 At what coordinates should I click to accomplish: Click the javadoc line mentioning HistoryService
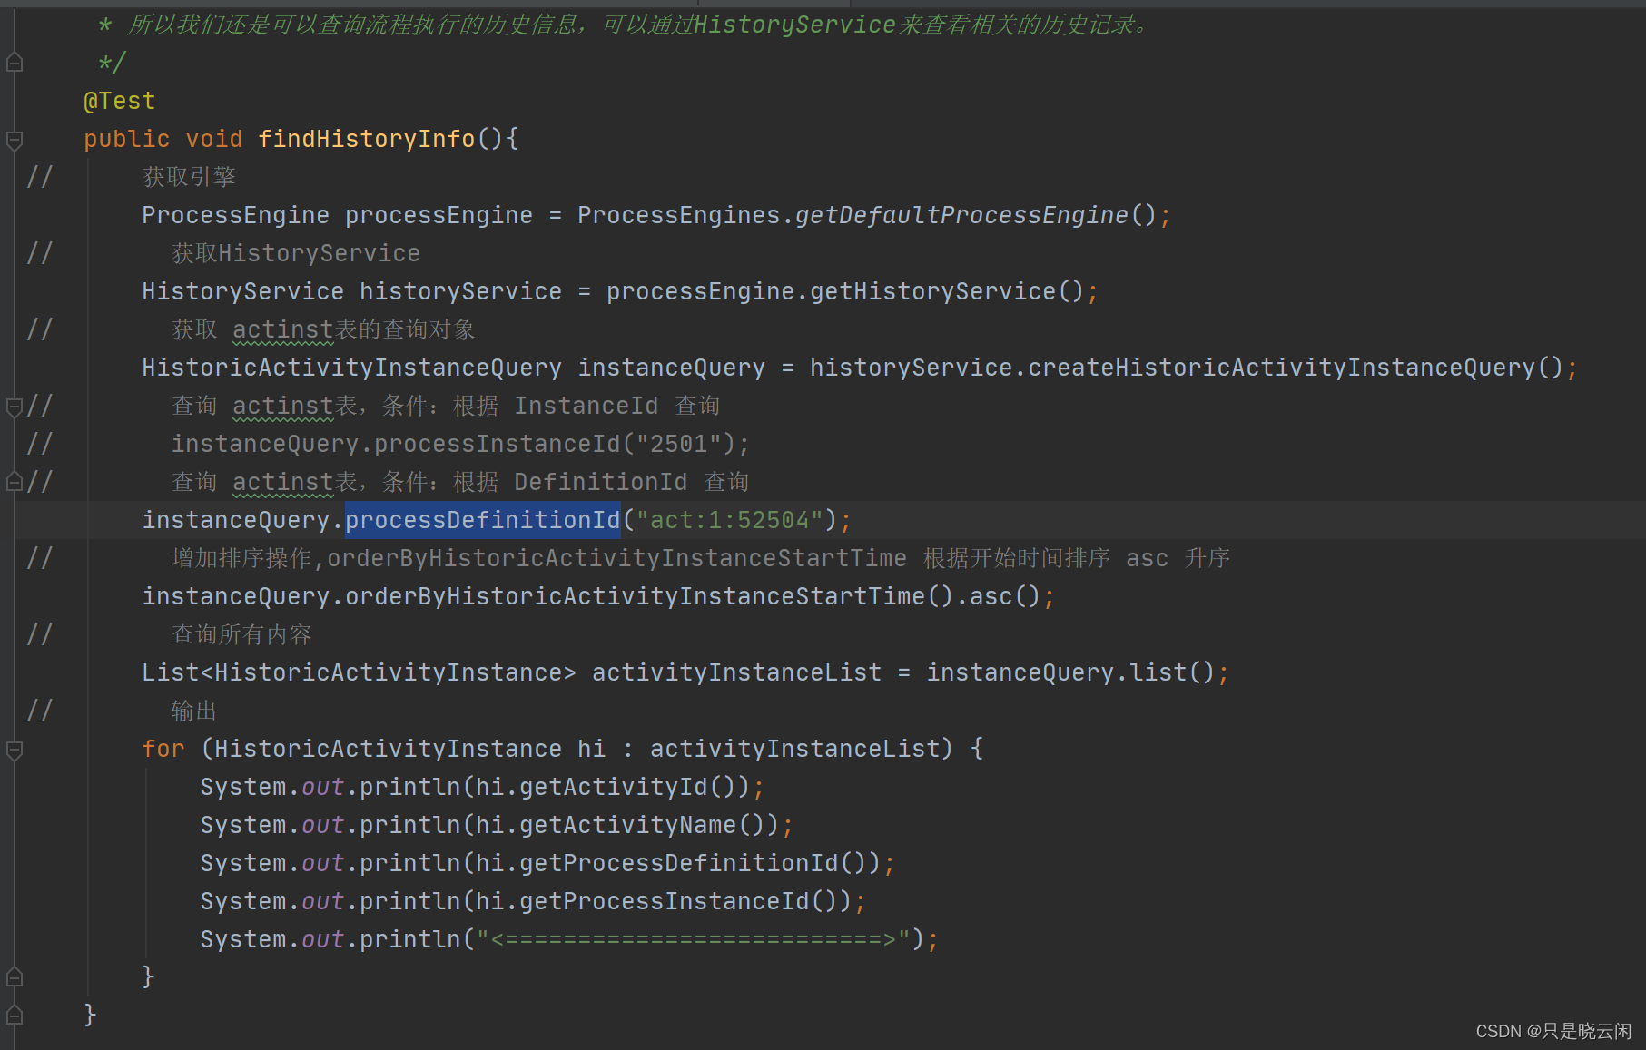(x=626, y=25)
